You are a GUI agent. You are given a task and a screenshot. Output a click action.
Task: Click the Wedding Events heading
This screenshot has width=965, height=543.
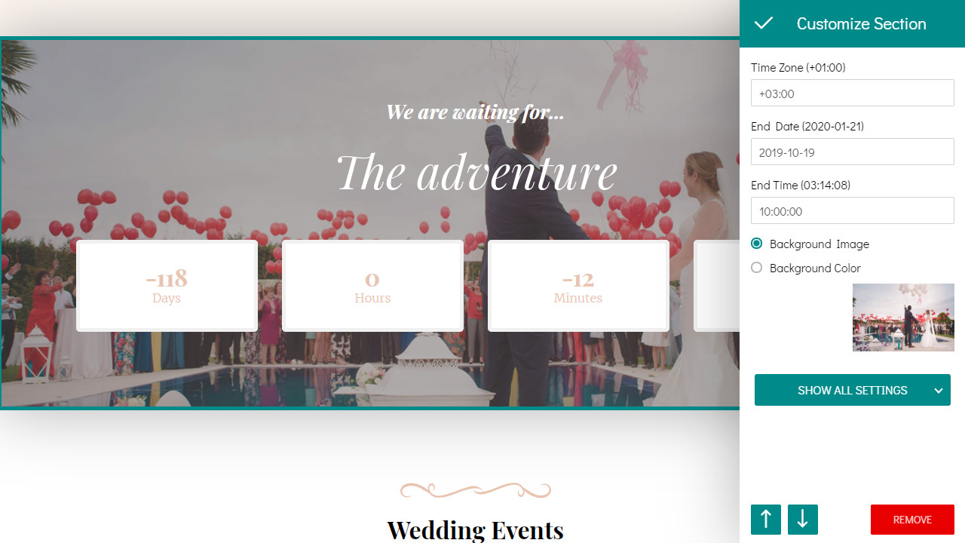pos(475,530)
